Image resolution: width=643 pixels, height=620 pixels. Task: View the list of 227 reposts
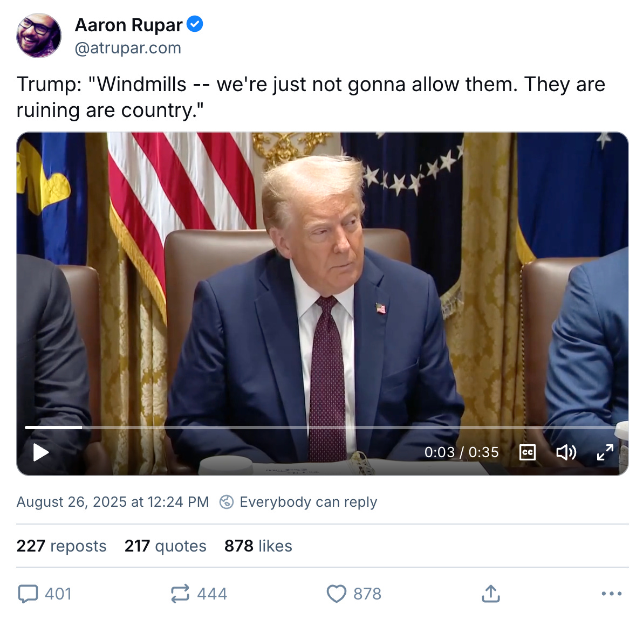(x=61, y=546)
